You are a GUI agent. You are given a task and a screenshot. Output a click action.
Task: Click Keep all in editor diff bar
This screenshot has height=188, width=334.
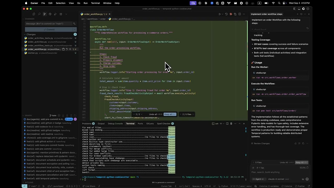click(x=170, y=114)
